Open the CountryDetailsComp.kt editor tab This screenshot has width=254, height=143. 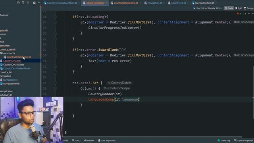pyautogui.click(x=126, y=3)
